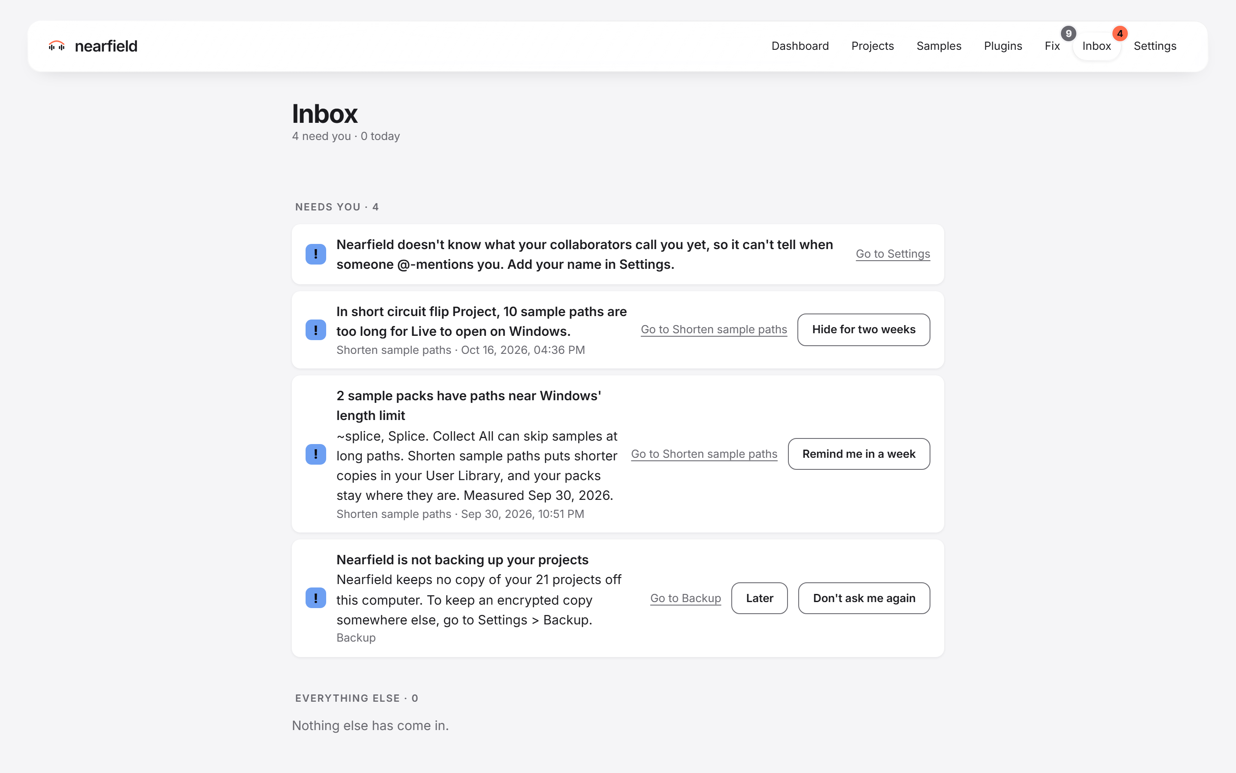
Task: Click the alert icon on collaborators notification
Action: tap(315, 254)
